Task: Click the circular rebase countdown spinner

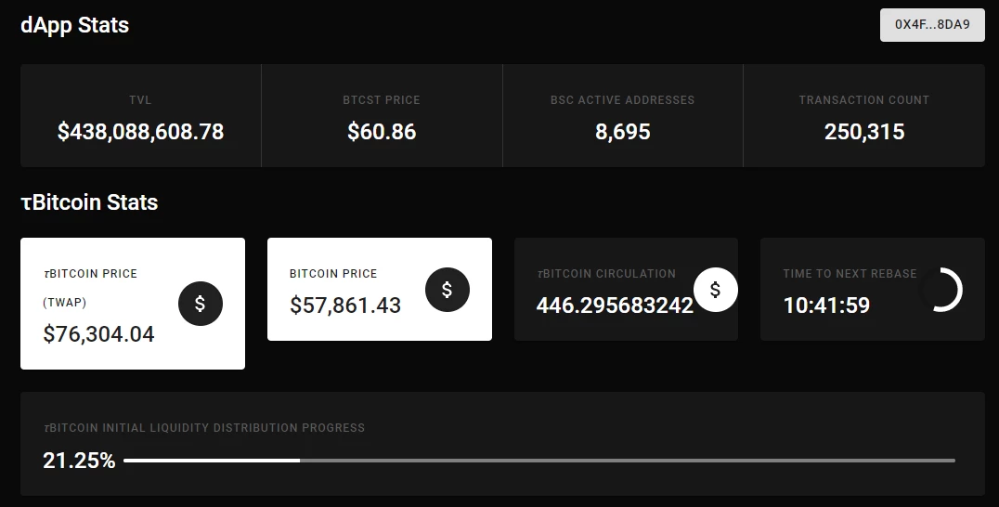Action: click(941, 289)
